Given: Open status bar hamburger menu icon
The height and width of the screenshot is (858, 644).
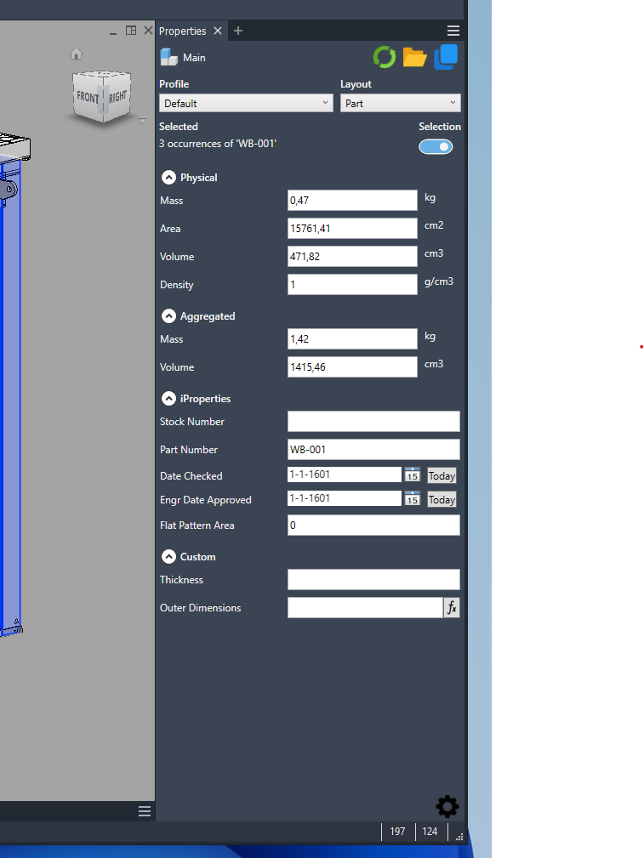Looking at the screenshot, I should click(x=145, y=811).
